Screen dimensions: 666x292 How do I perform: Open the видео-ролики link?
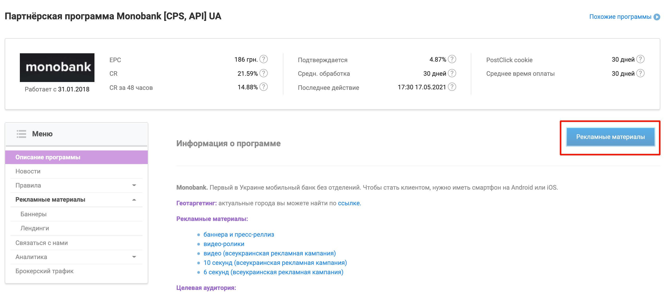click(224, 244)
